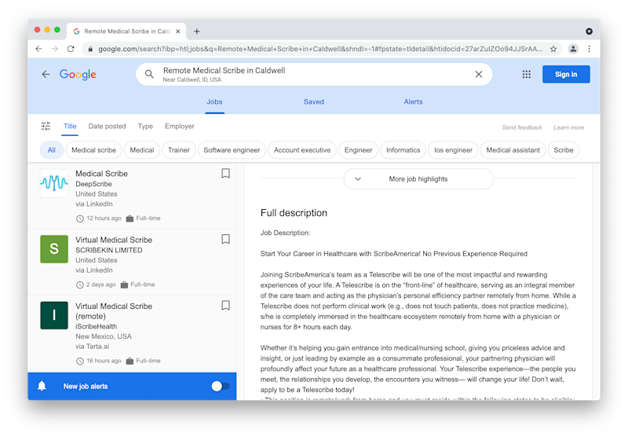Click the Google logo
This screenshot has width=628, height=437.
(x=78, y=74)
